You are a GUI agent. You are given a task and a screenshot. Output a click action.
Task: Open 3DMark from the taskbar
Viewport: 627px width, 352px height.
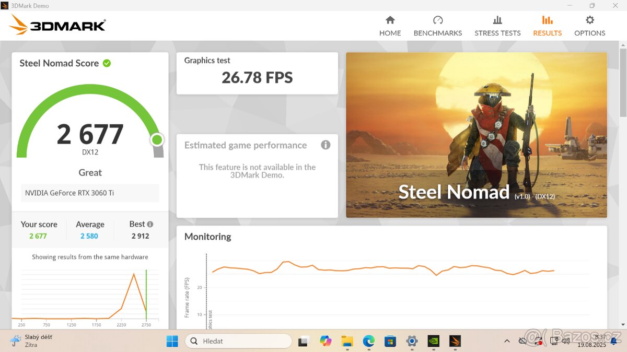pos(454,341)
